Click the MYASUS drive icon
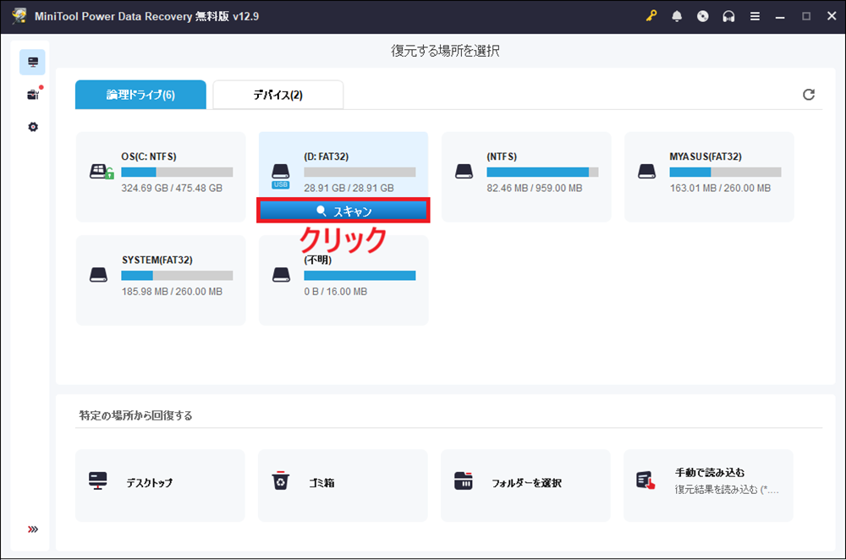Screen dimensions: 846x560 (x=646, y=172)
